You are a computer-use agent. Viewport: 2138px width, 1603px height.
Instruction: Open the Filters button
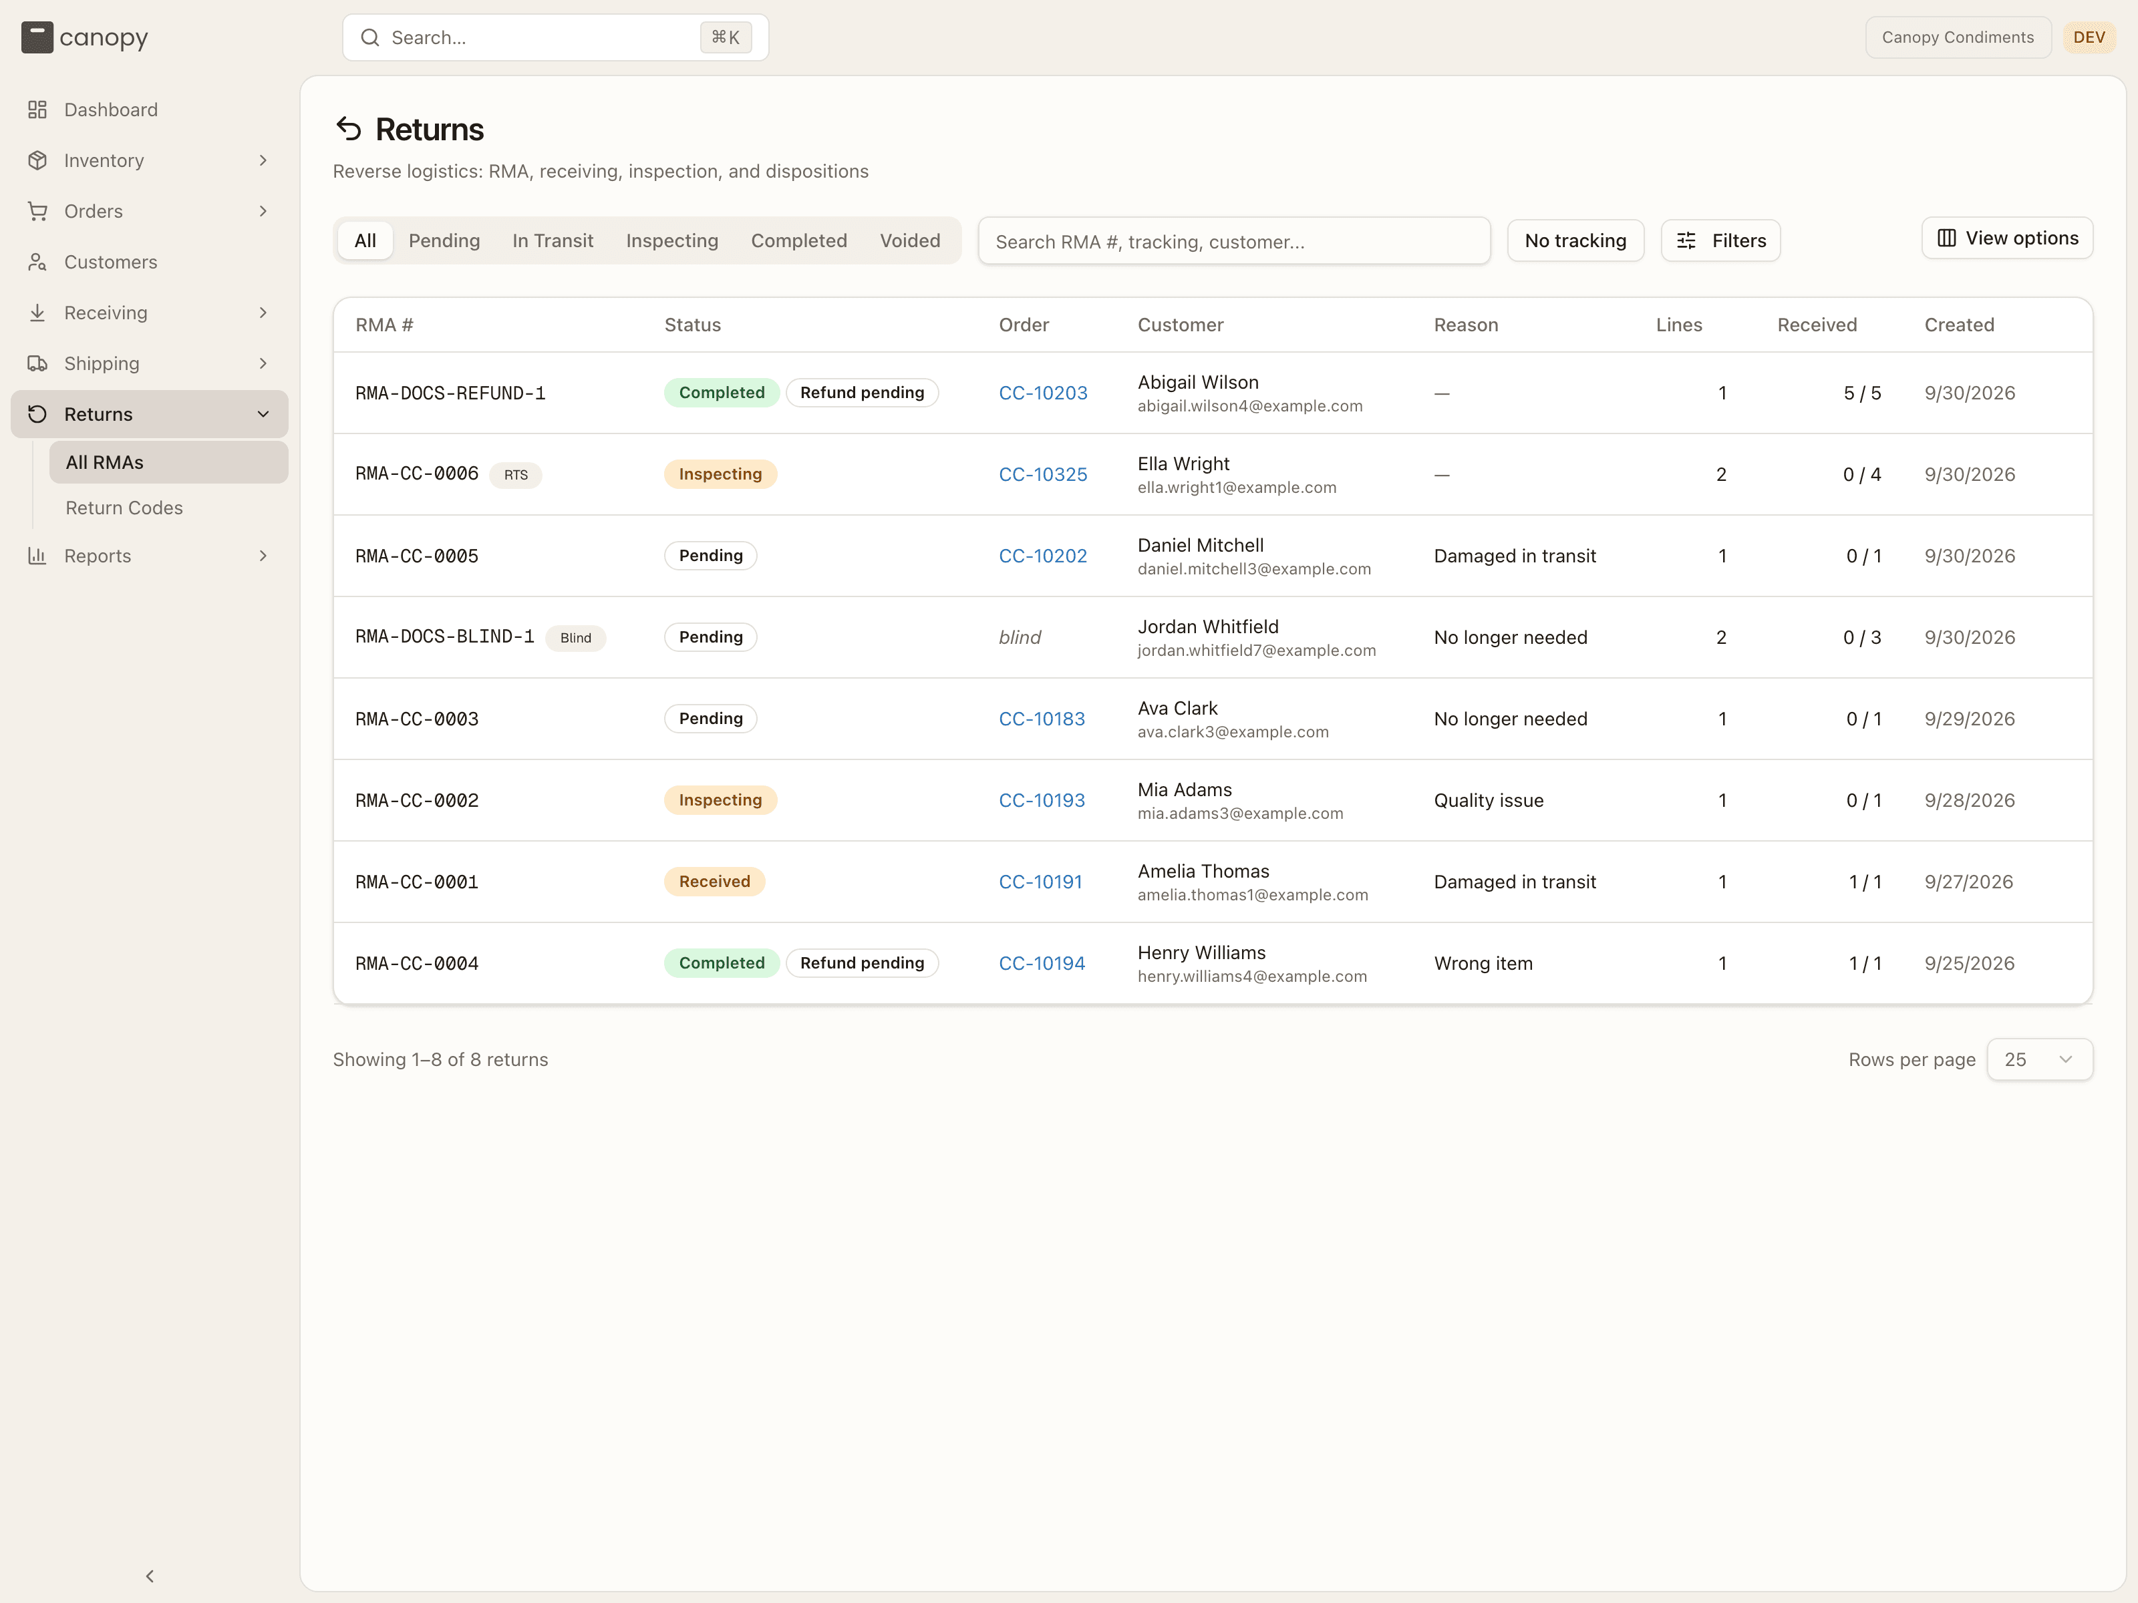[x=1720, y=240]
